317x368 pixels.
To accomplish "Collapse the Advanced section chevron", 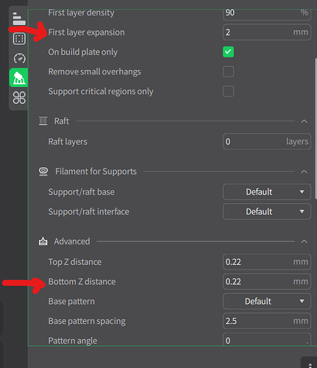I will click(304, 241).
